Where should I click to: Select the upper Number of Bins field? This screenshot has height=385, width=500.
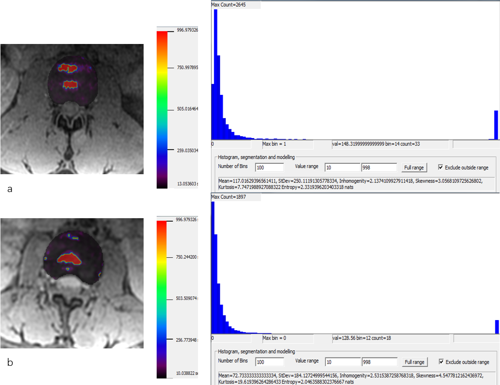pos(270,168)
